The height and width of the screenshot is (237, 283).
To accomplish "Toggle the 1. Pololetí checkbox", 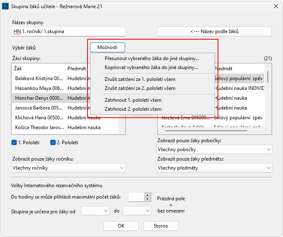I will click(x=14, y=143).
